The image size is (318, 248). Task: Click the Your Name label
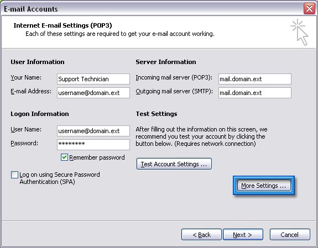click(26, 77)
